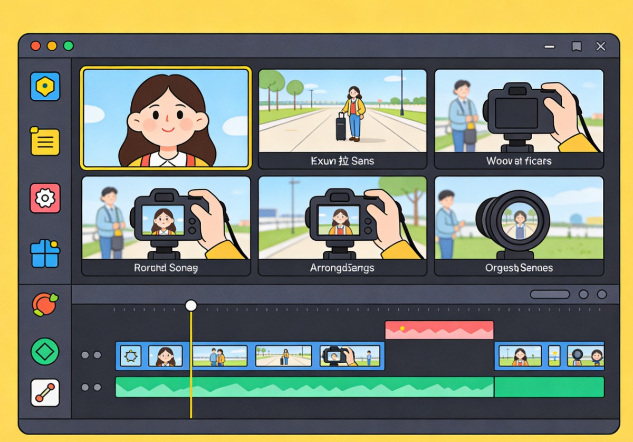Click the blue gift box icon
The image size is (633, 442).
click(45, 253)
